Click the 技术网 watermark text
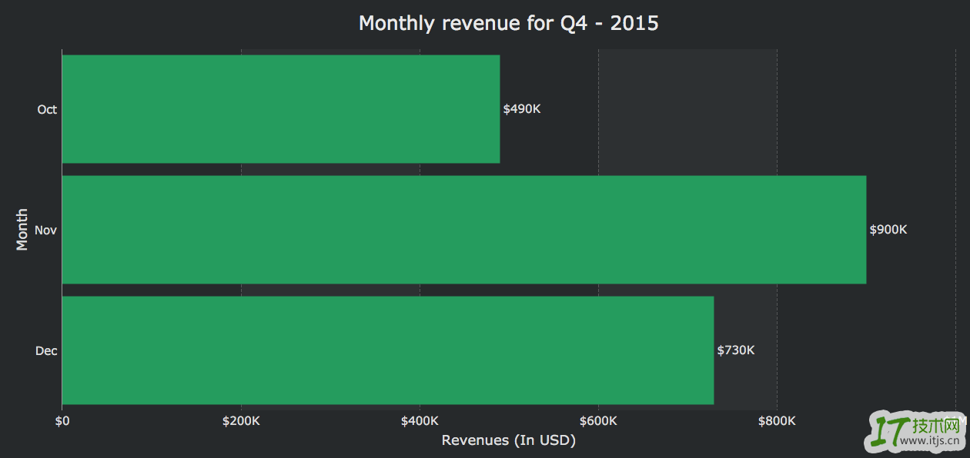Image resolution: width=970 pixels, height=458 pixels. point(938,426)
